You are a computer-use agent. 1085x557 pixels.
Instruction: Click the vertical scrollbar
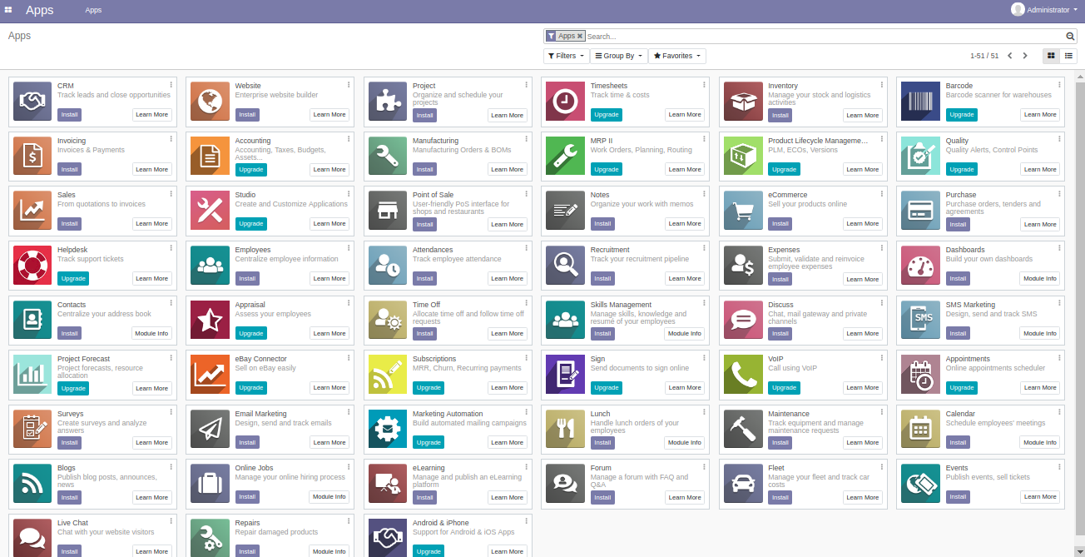pyautogui.click(x=1080, y=308)
